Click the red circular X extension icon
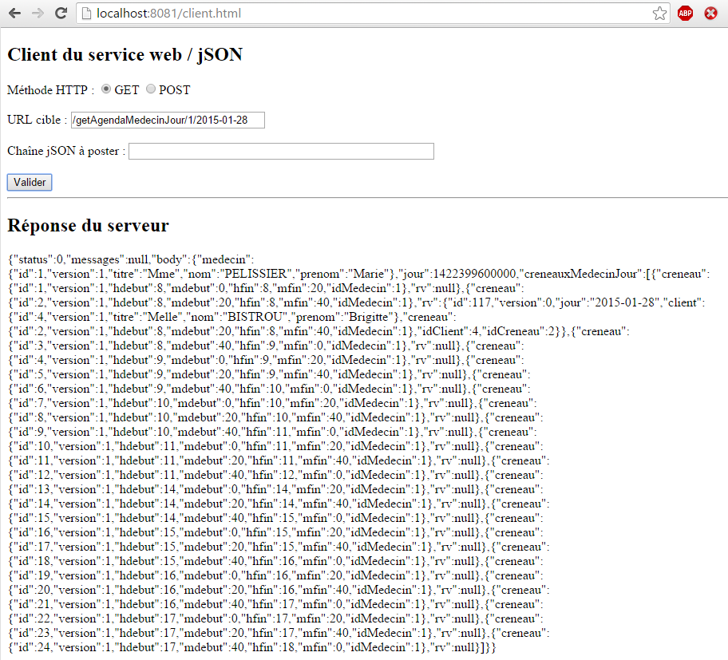The height and width of the screenshot is (660, 728). (x=710, y=14)
